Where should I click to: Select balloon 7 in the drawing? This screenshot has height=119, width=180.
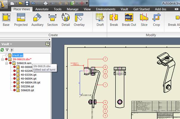[x=105, y=59]
